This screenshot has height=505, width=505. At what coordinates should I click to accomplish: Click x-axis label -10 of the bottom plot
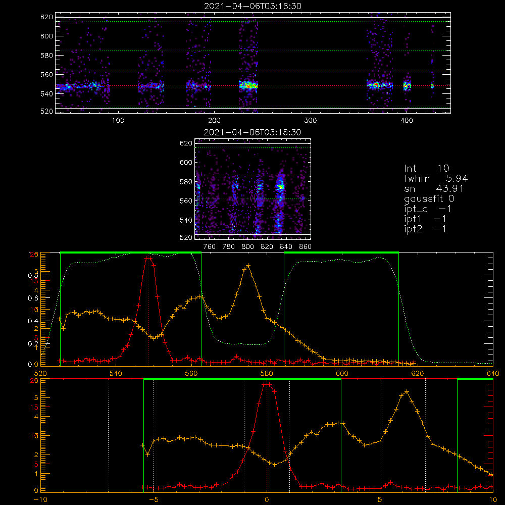pos(40,500)
